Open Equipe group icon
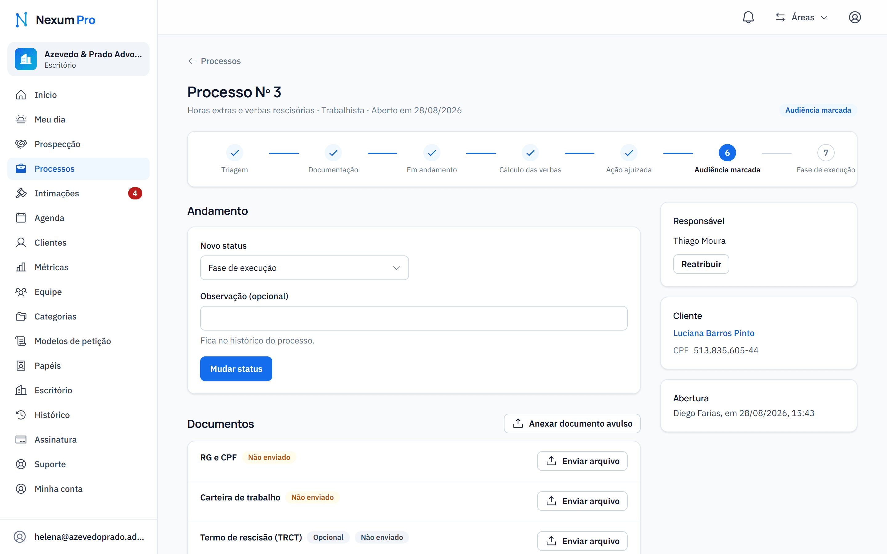Image resolution: width=887 pixels, height=554 pixels. point(21,292)
